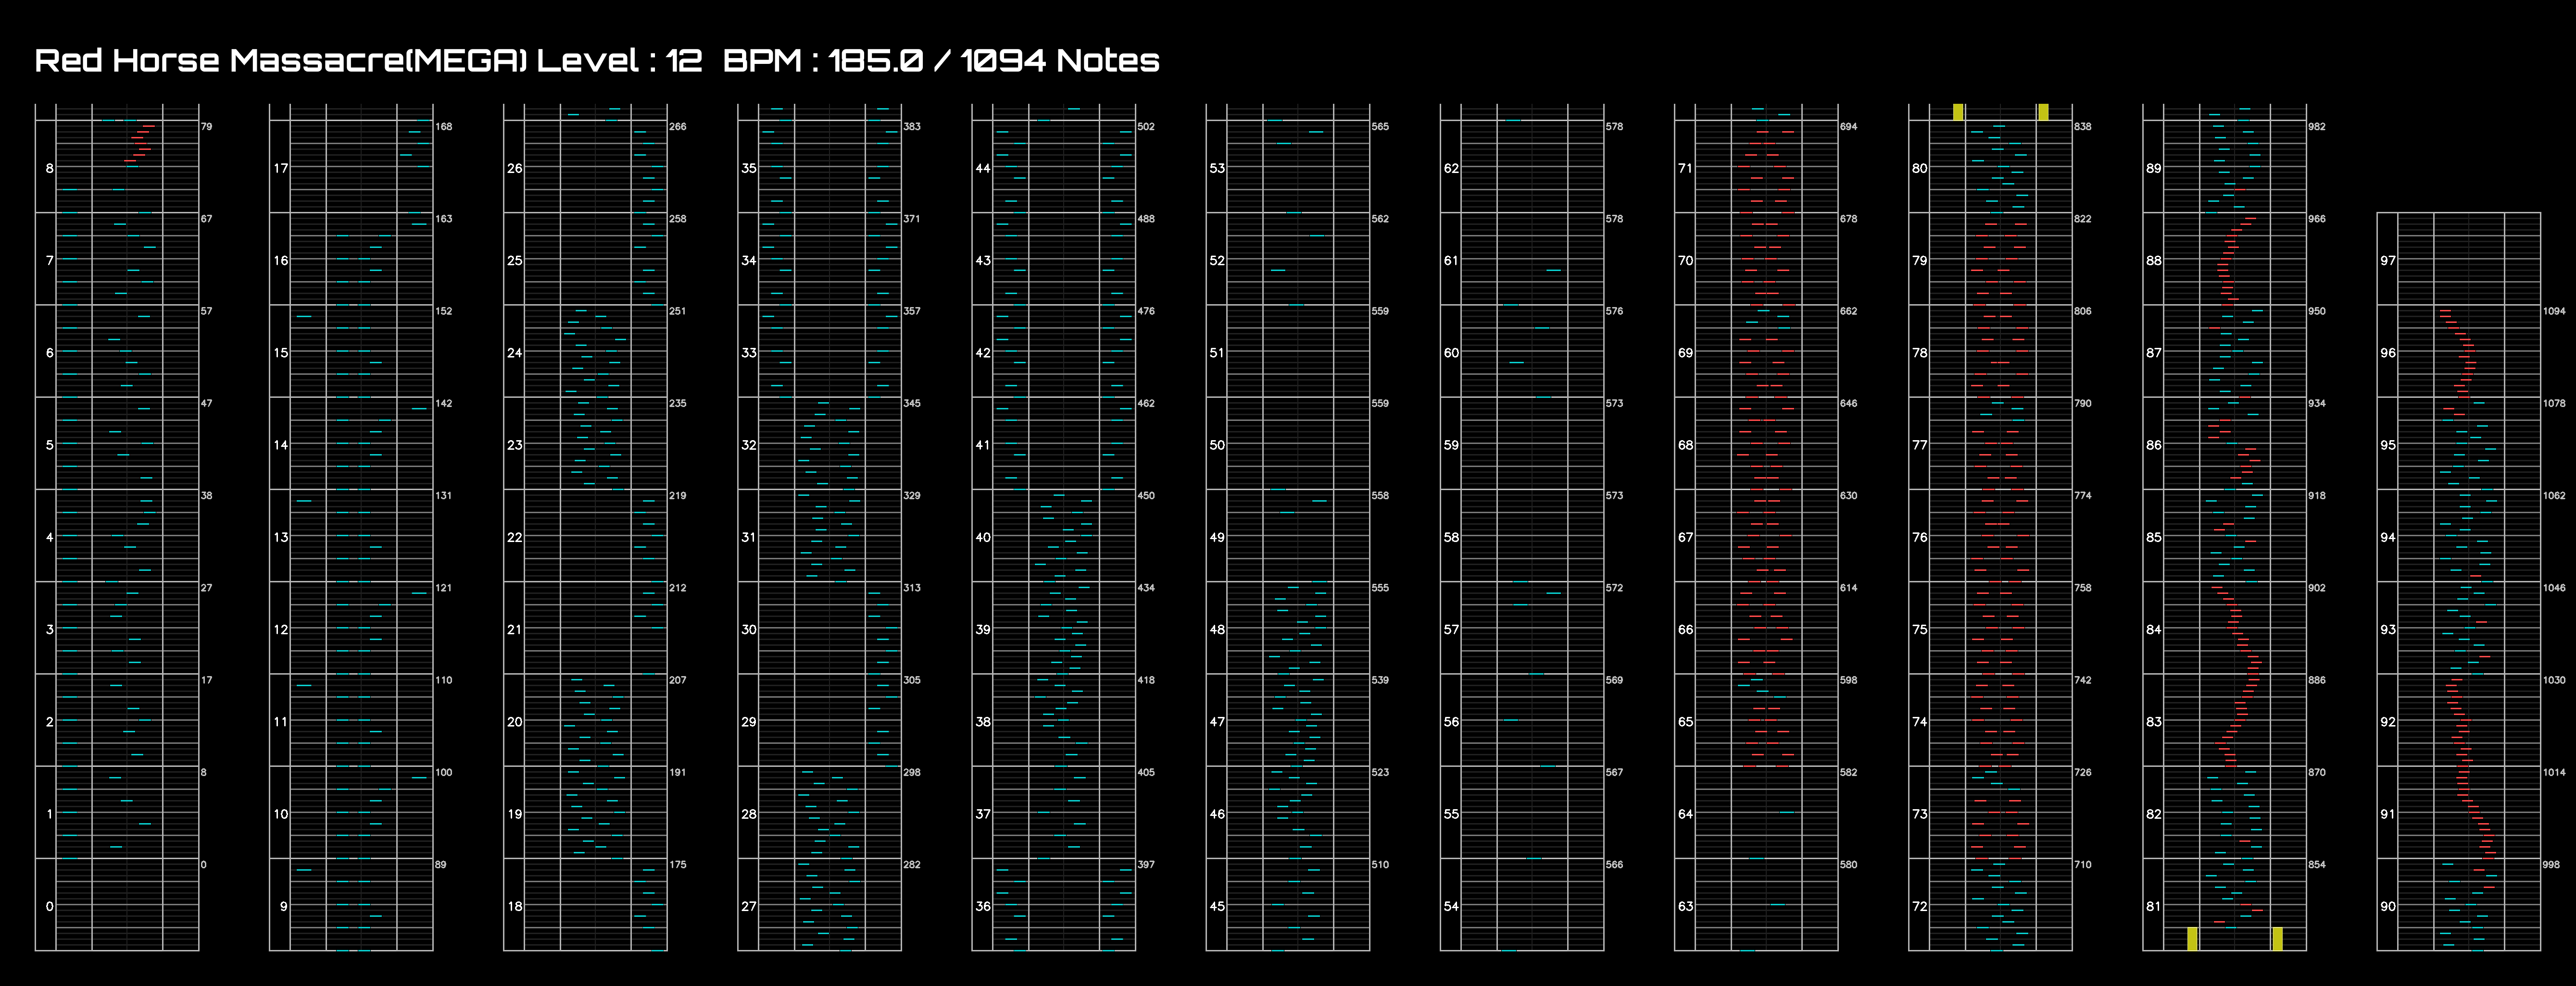Click measure number 35 label
Viewport: 2576px width, 986px height.
(749, 168)
